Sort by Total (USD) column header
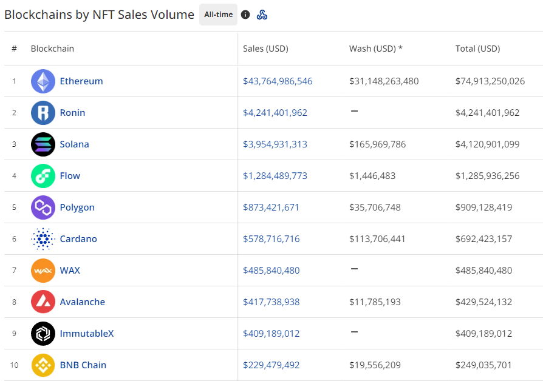Screen dimensions: 543x381 (x=477, y=49)
